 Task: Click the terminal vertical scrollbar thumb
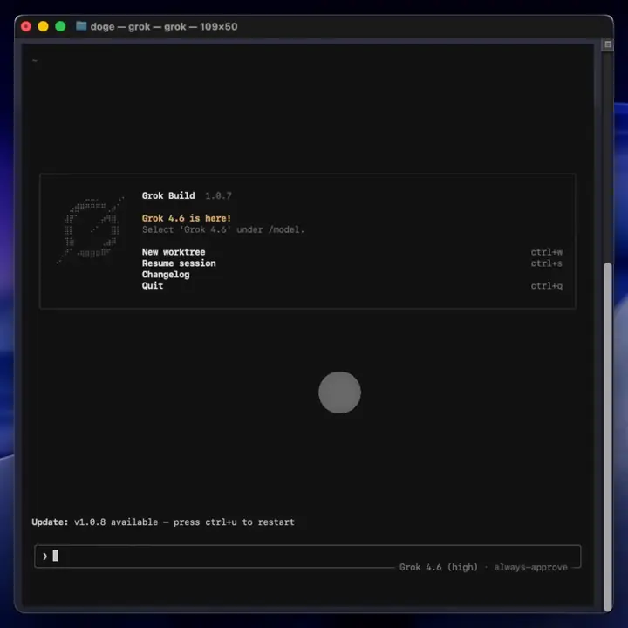click(608, 437)
